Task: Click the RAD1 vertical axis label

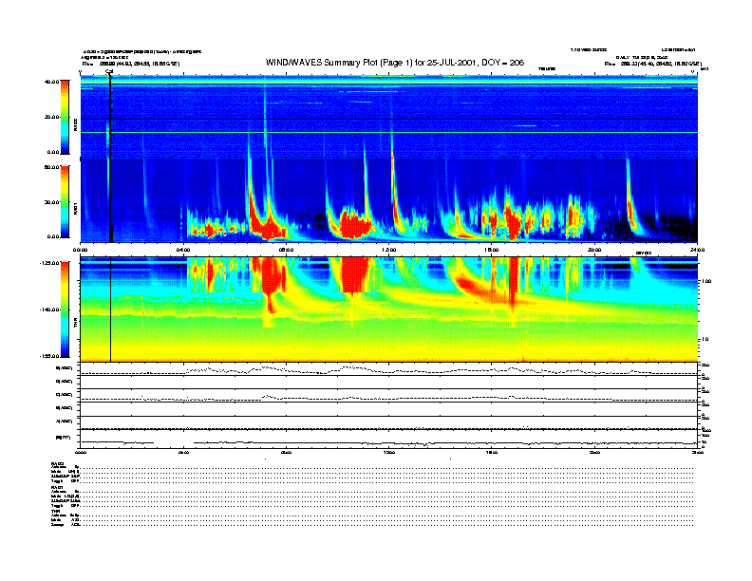Action: [x=75, y=208]
